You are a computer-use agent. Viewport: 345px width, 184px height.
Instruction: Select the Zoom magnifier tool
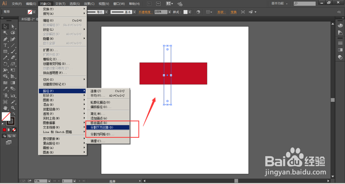tap(13, 108)
